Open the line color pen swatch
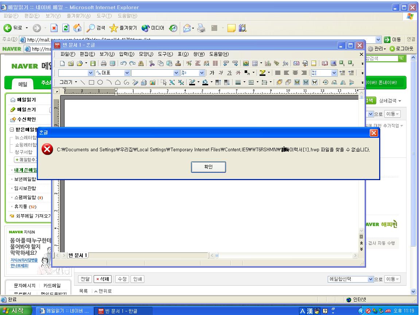The width and height of the screenshot is (420, 315). click(192, 82)
